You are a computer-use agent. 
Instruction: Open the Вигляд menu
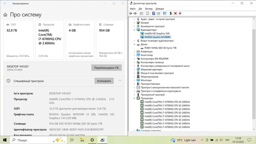[x=149, y=9]
